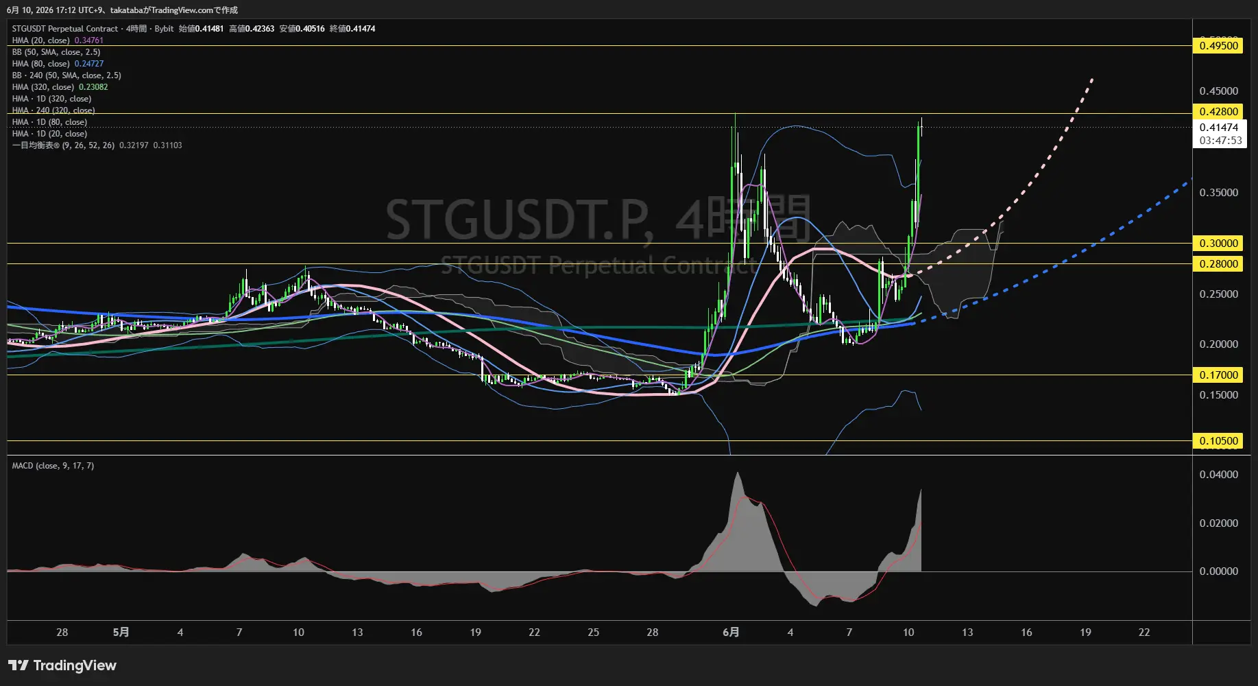The height and width of the screenshot is (686, 1258).
Task: Click the 25 date label on time axis
Action: click(593, 632)
